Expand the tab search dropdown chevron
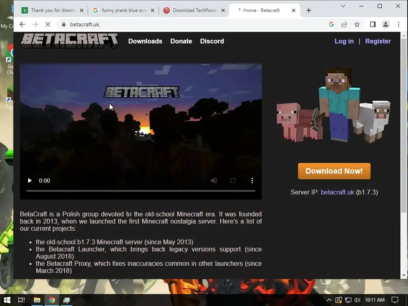 (343, 6)
